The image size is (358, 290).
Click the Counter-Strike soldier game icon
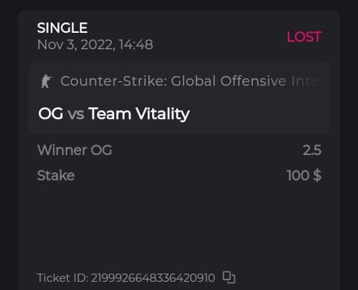pos(46,81)
